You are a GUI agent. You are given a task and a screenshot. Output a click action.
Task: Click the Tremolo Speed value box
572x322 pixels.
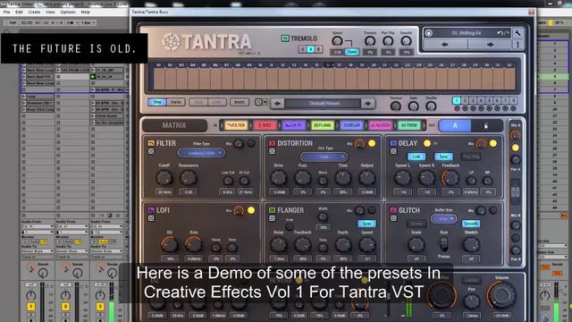point(337,52)
